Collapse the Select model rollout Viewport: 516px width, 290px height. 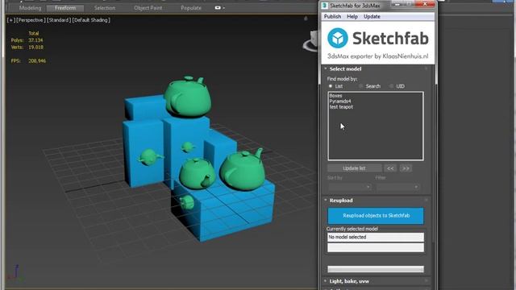[x=345, y=68]
